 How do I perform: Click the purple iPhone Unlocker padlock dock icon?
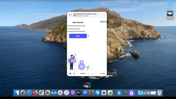(x=132, y=93)
